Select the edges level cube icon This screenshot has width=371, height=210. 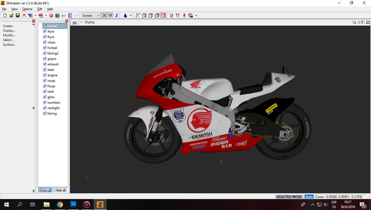(144, 15)
